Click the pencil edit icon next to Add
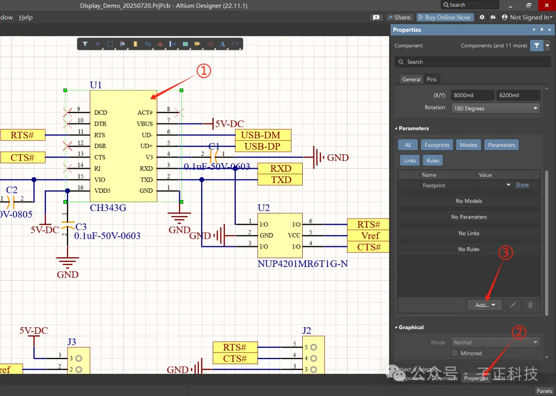556x396 pixels. tap(513, 304)
